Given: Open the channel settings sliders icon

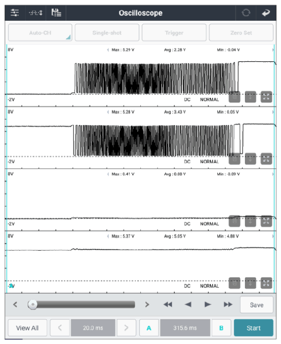Looking at the screenshot, I should tap(15, 13).
